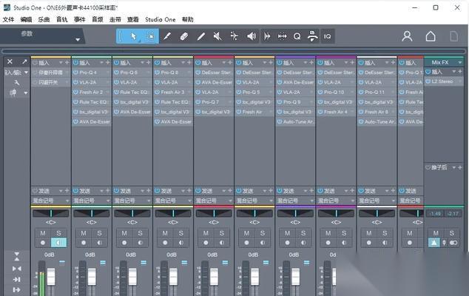Detach the mixer with the diagonal arrow icon
Viewport: 469px width, 296px height.
coord(24,61)
